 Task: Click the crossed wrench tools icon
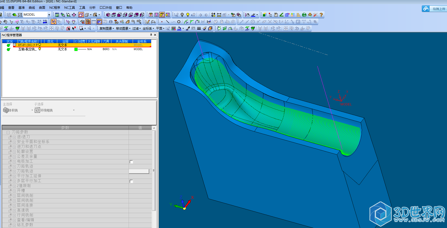click(315, 15)
